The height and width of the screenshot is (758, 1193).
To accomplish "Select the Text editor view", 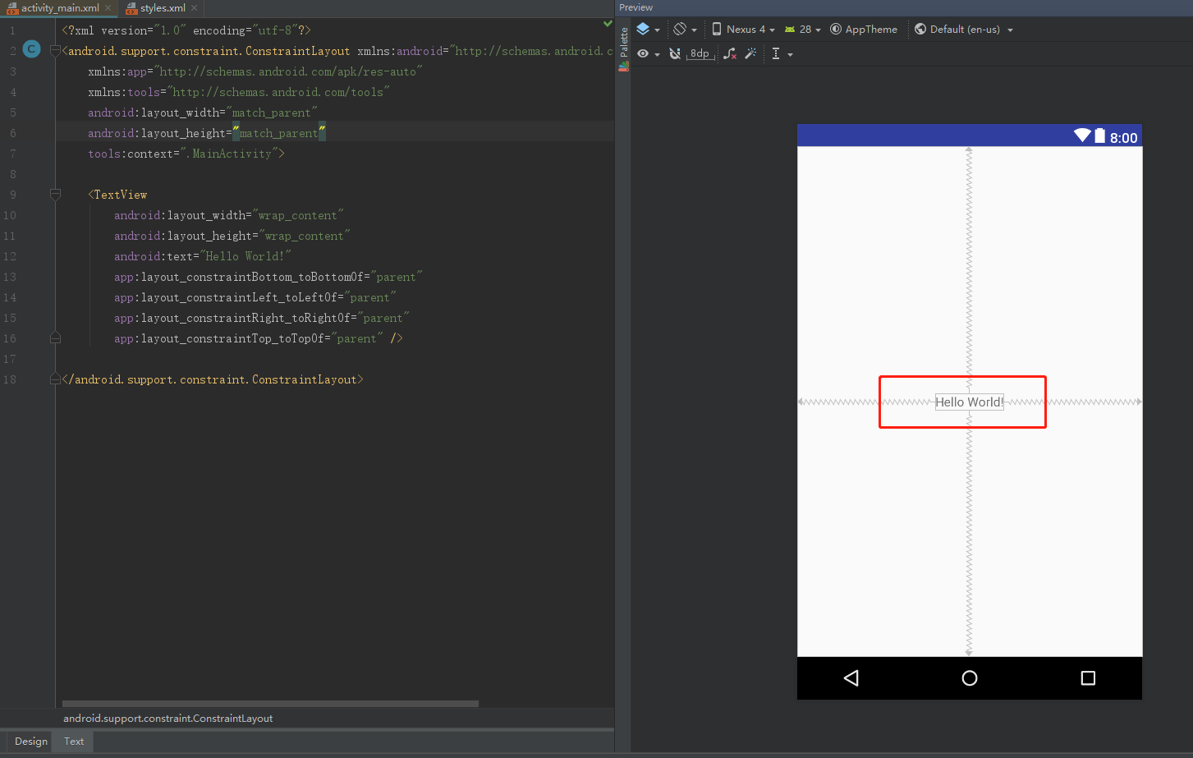I will [x=72, y=741].
